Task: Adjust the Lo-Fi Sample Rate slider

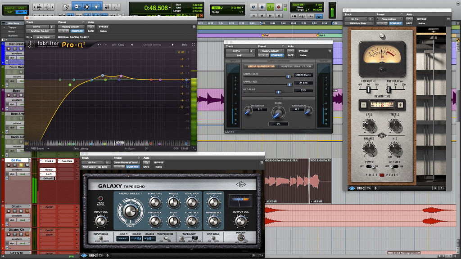Action: coord(288,76)
